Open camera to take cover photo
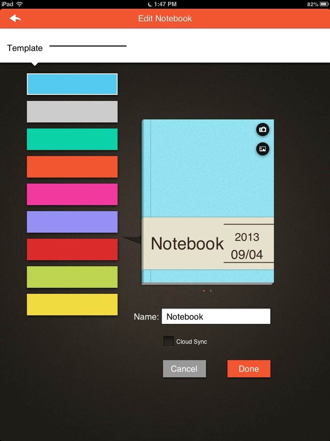Image resolution: width=330 pixels, height=441 pixels. tap(263, 130)
